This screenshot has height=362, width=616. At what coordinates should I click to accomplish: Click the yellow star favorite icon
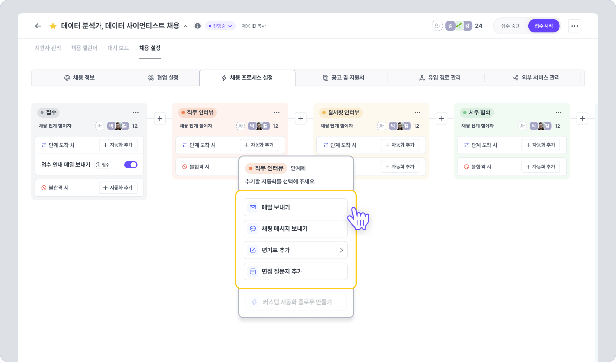coord(53,26)
